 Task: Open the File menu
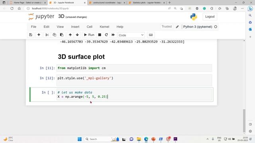[33, 27]
